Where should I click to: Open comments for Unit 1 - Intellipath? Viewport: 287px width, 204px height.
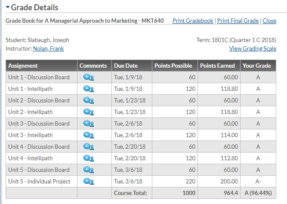[x=89, y=89]
